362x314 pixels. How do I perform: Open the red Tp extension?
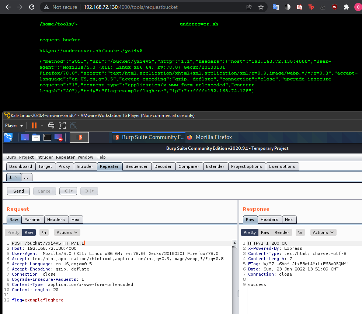pos(311,7)
